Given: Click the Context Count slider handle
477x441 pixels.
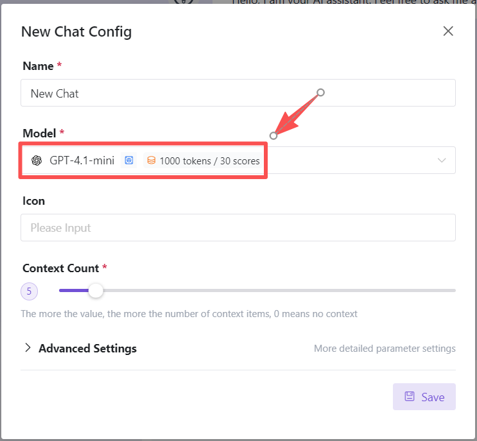Looking at the screenshot, I should pos(96,291).
